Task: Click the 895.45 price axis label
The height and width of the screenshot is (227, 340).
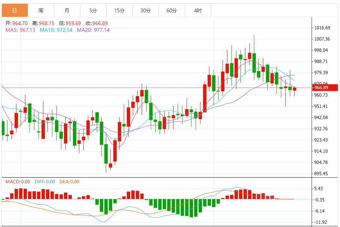Action: 321,174
